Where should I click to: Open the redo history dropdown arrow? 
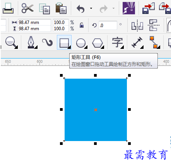pyautogui.click(x=113, y=9)
